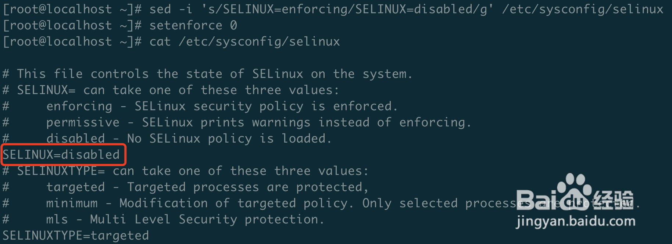Click the sed -i command line

333,9
